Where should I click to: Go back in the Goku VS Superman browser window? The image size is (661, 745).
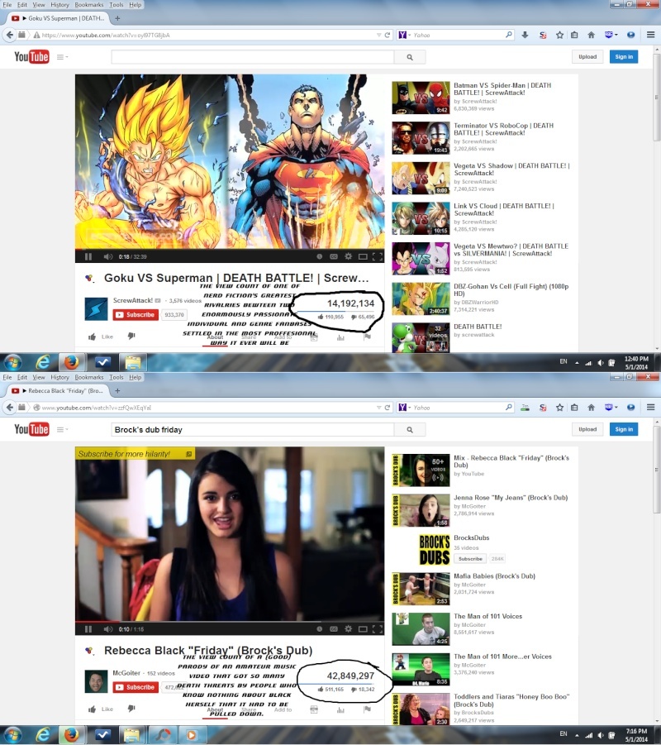[10, 35]
